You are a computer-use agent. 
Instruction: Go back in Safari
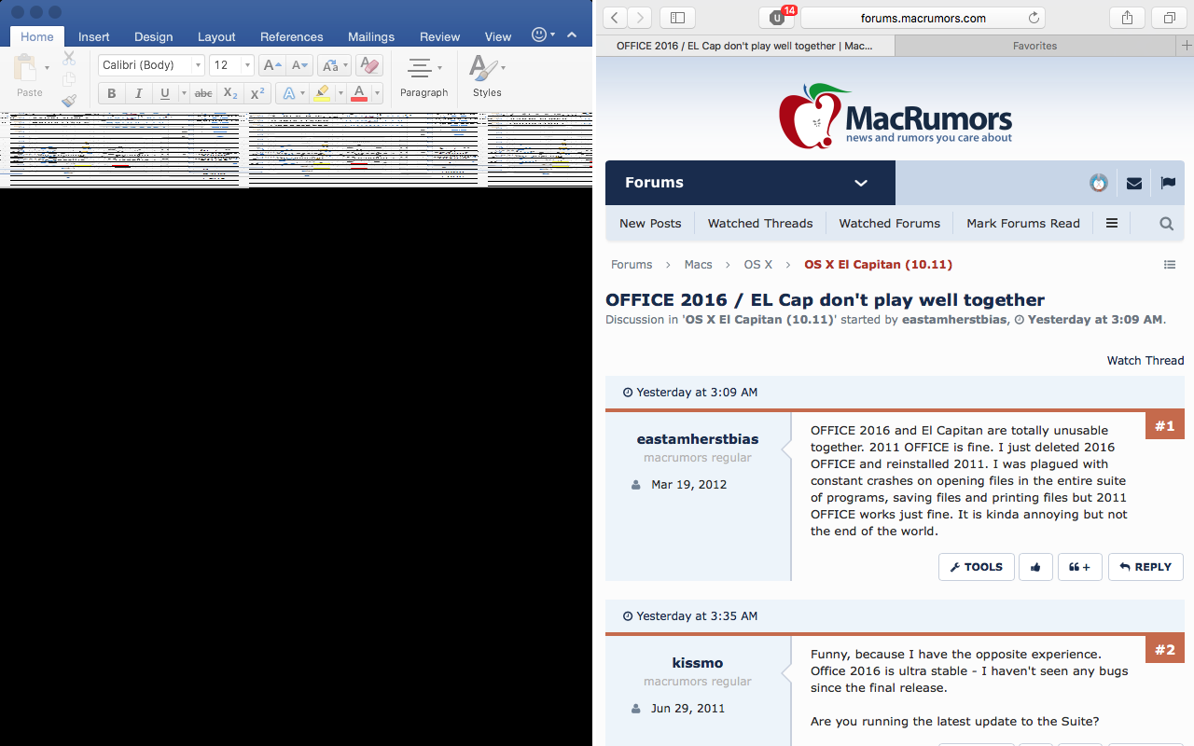(x=615, y=18)
